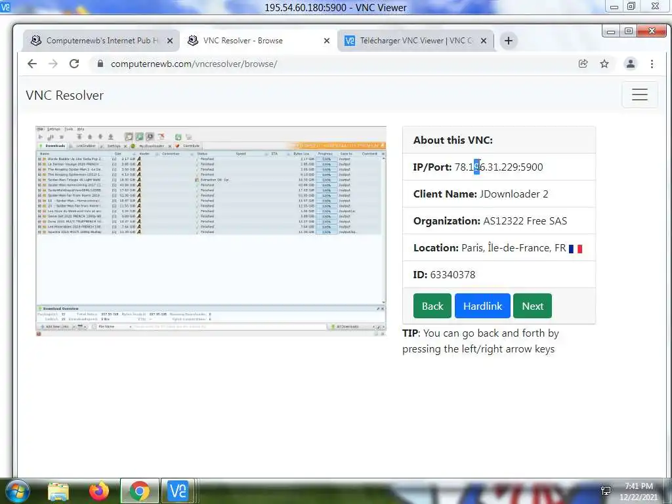Click the French flag icon
The width and height of the screenshot is (672, 504).
point(575,249)
